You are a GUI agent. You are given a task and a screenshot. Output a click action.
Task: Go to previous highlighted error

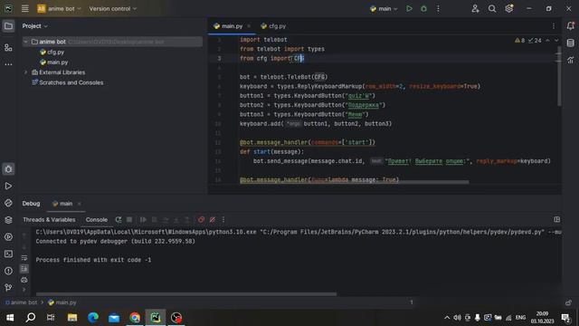pos(547,40)
